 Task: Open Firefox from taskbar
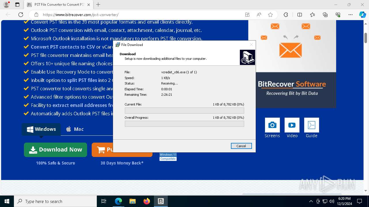pyautogui.click(x=146, y=201)
